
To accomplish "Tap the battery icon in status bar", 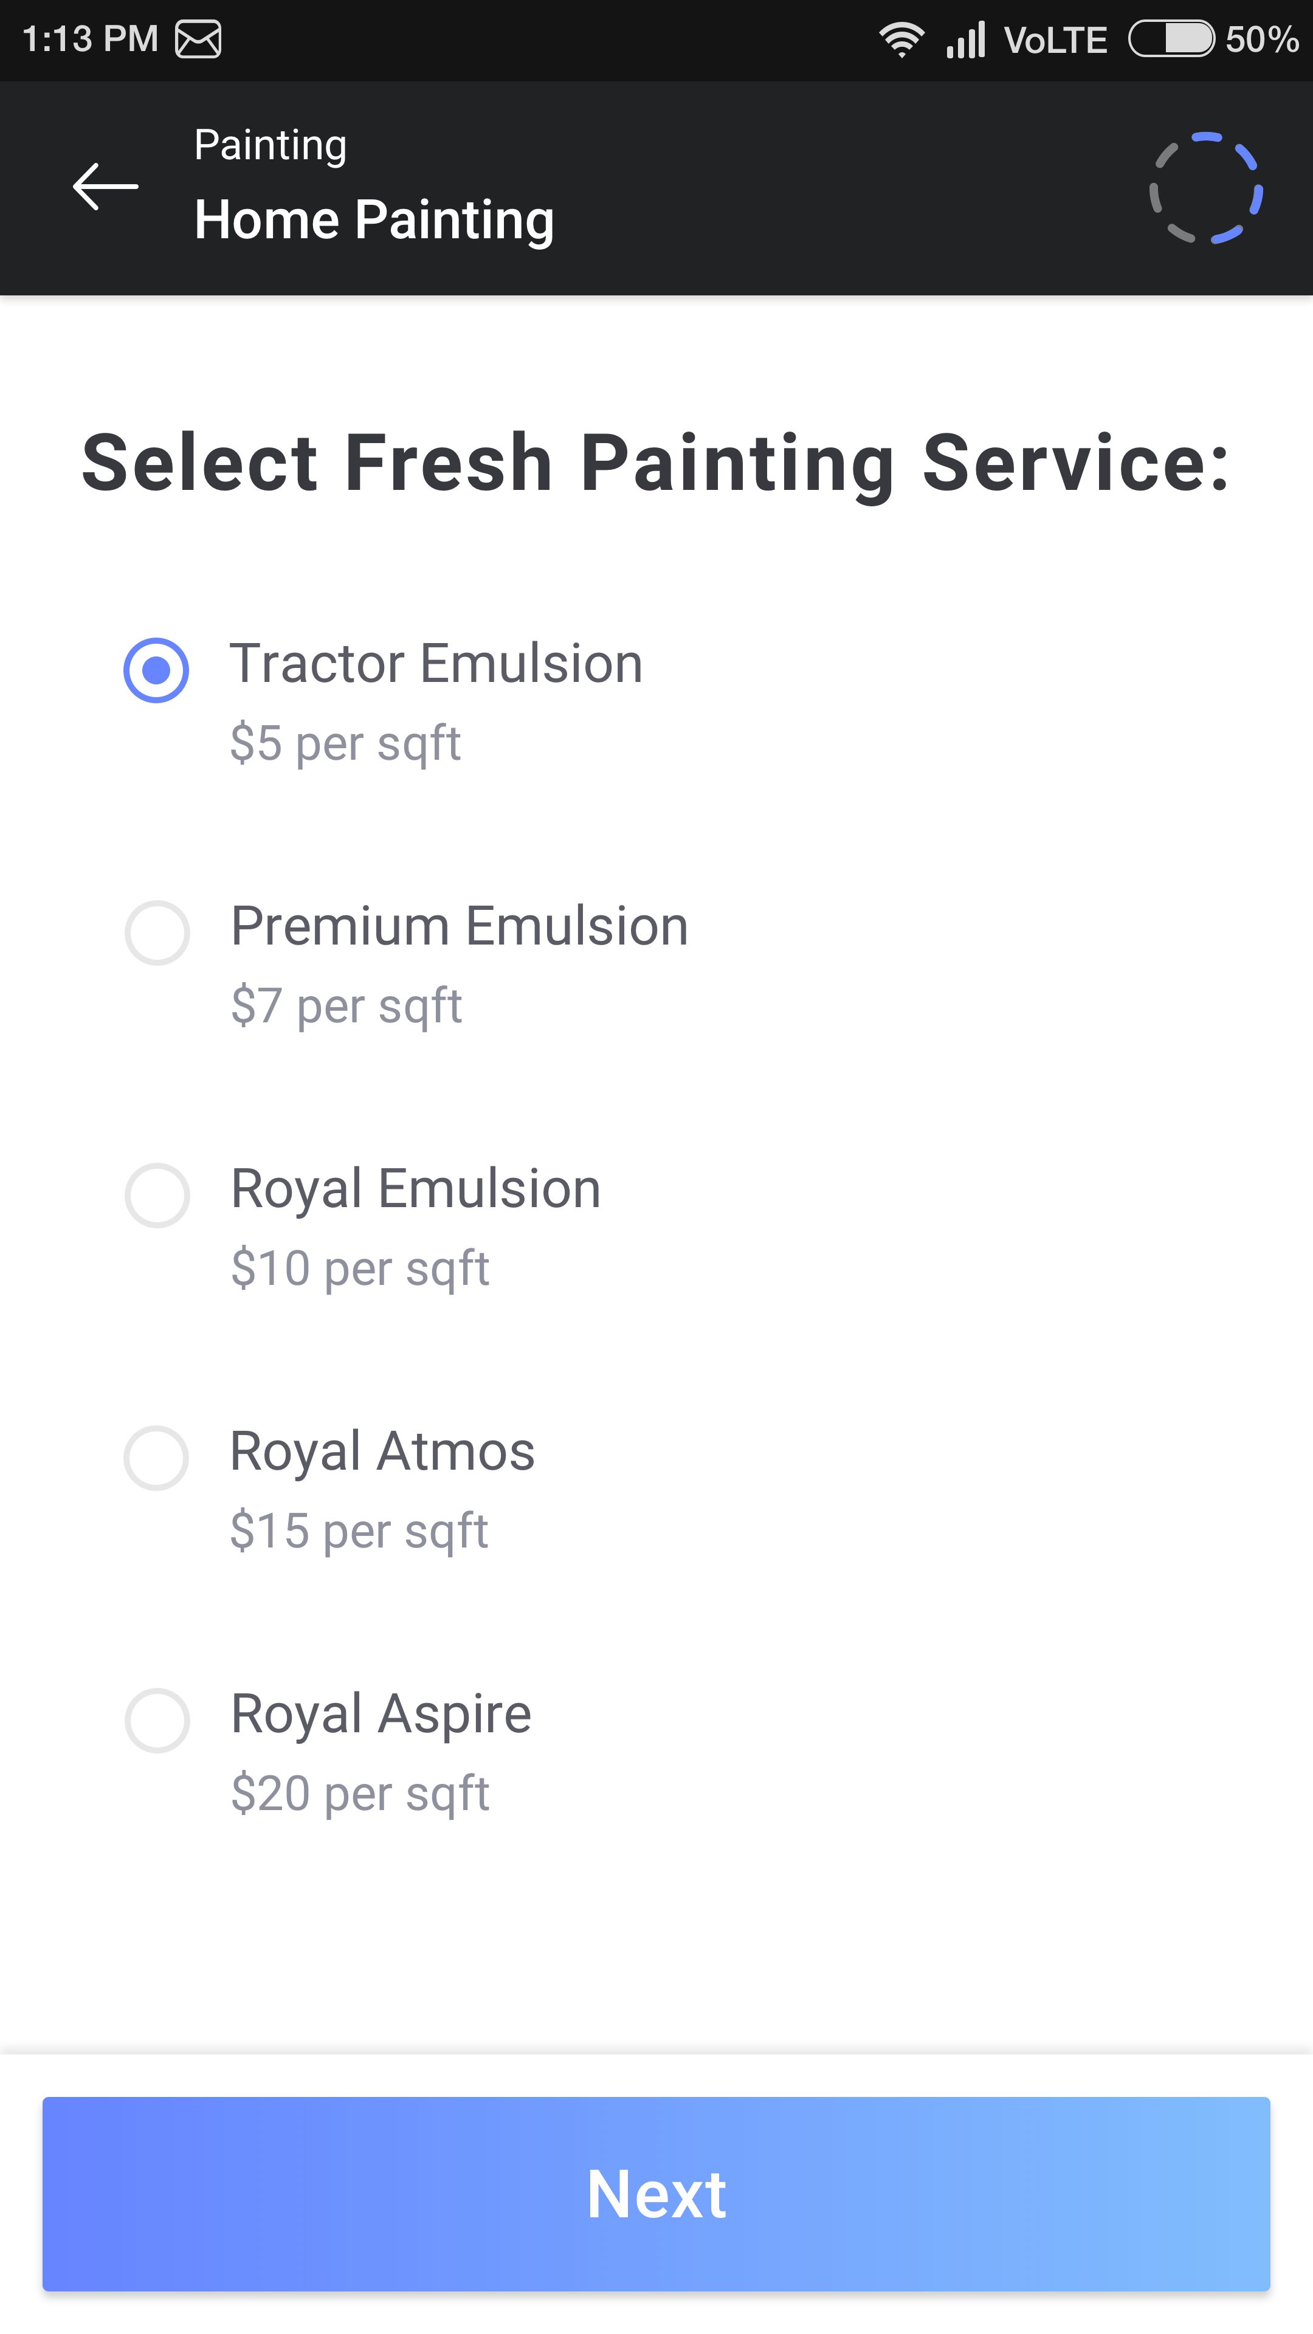I will 1171,39.
